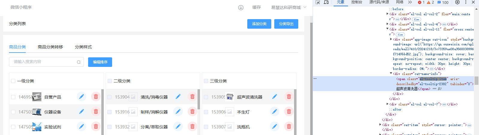Click the search magnifier icon in search box
Screen dimensions: 479x135
79,62
